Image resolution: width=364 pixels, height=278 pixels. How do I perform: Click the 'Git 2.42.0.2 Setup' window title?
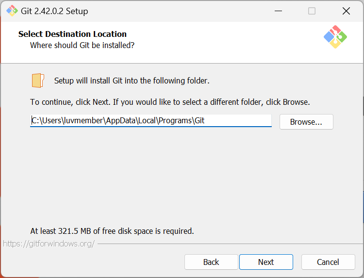[55, 11]
